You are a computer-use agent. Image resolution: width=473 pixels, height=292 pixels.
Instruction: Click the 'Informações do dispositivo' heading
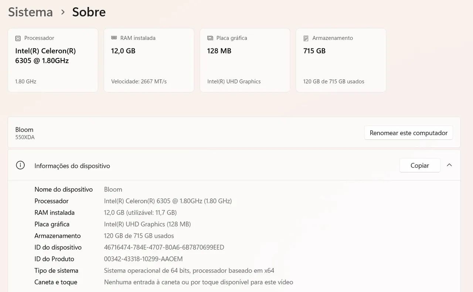click(x=72, y=166)
